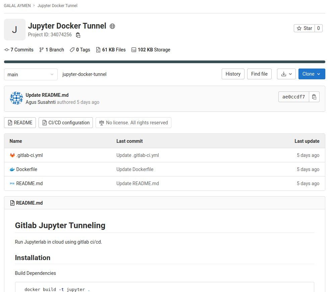The height and width of the screenshot is (292, 330).
Task: Open the 1 Branch stat link
Action: coord(52,50)
